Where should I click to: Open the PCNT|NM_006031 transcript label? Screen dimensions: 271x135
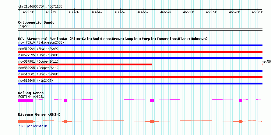click(31, 97)
